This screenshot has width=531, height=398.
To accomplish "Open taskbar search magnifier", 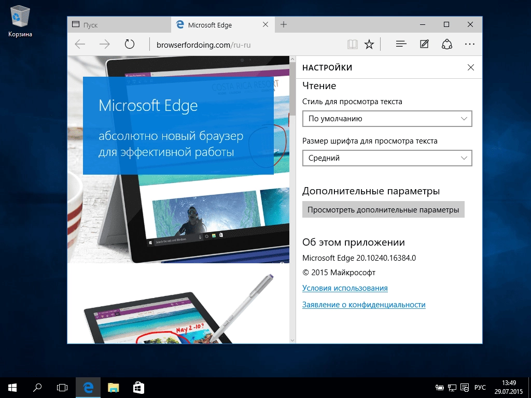I will (x=37, y=388).
